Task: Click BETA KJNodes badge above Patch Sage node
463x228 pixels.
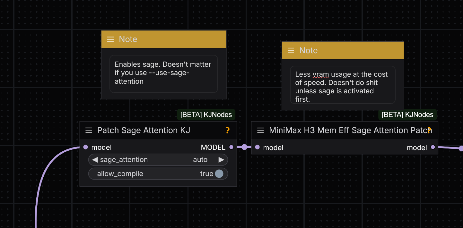Action: 206,115
